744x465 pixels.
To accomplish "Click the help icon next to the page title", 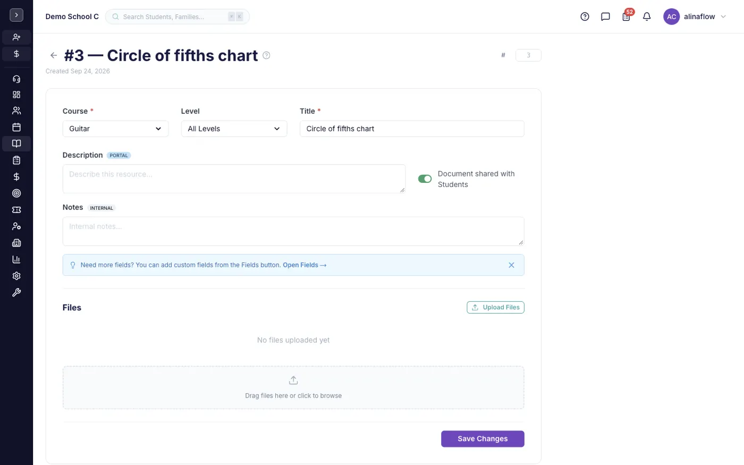I will tap(267, 55).
